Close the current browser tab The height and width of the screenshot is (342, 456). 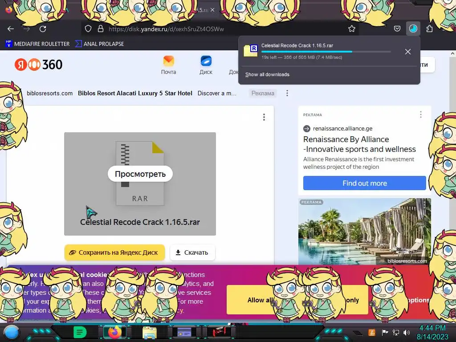point(212,10)
